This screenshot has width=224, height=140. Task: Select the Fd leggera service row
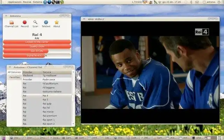47,87
